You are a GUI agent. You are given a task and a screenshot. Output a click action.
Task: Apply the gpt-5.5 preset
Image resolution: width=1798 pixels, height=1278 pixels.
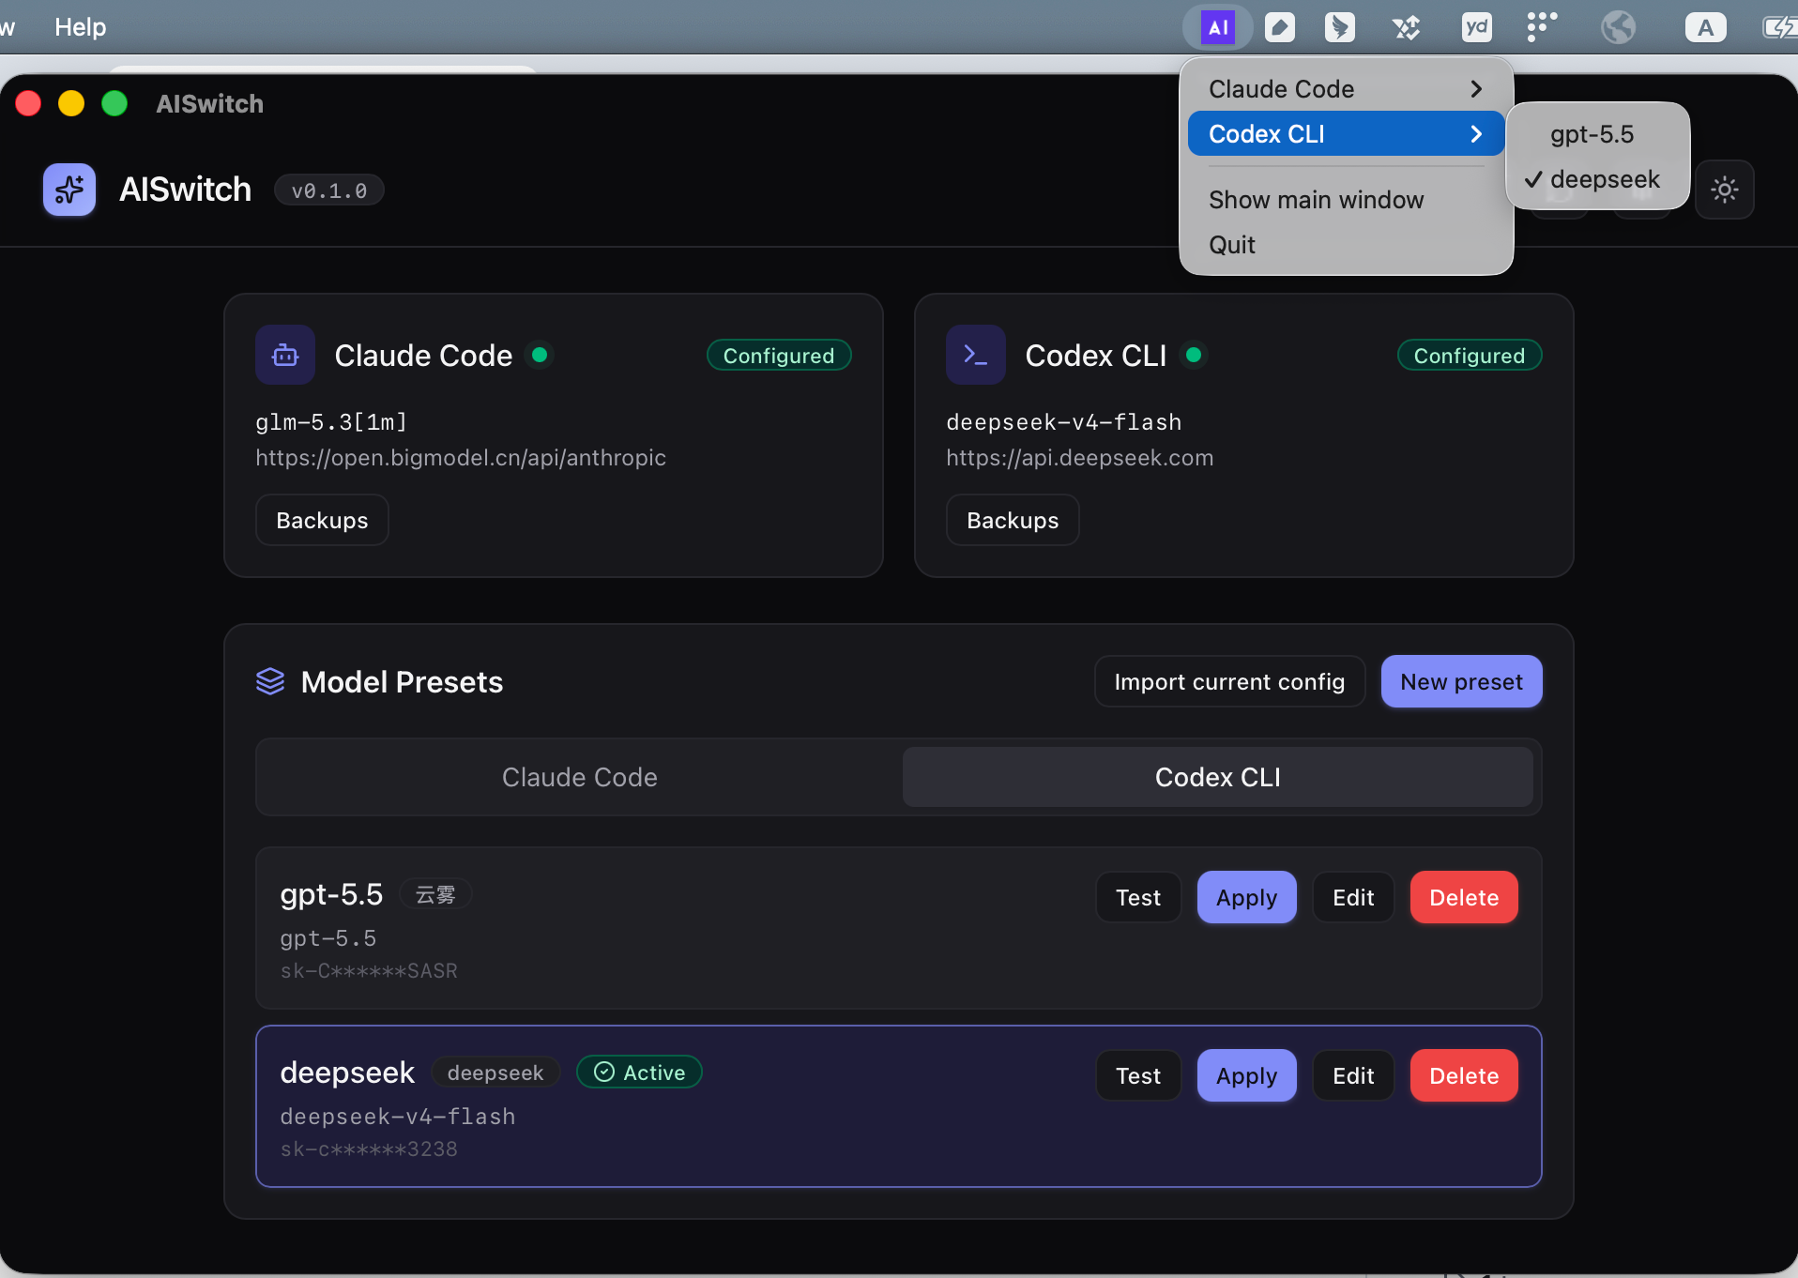[1246, 897]
